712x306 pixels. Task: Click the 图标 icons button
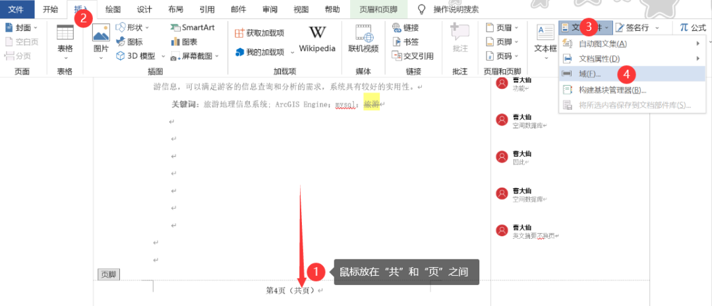129,42
